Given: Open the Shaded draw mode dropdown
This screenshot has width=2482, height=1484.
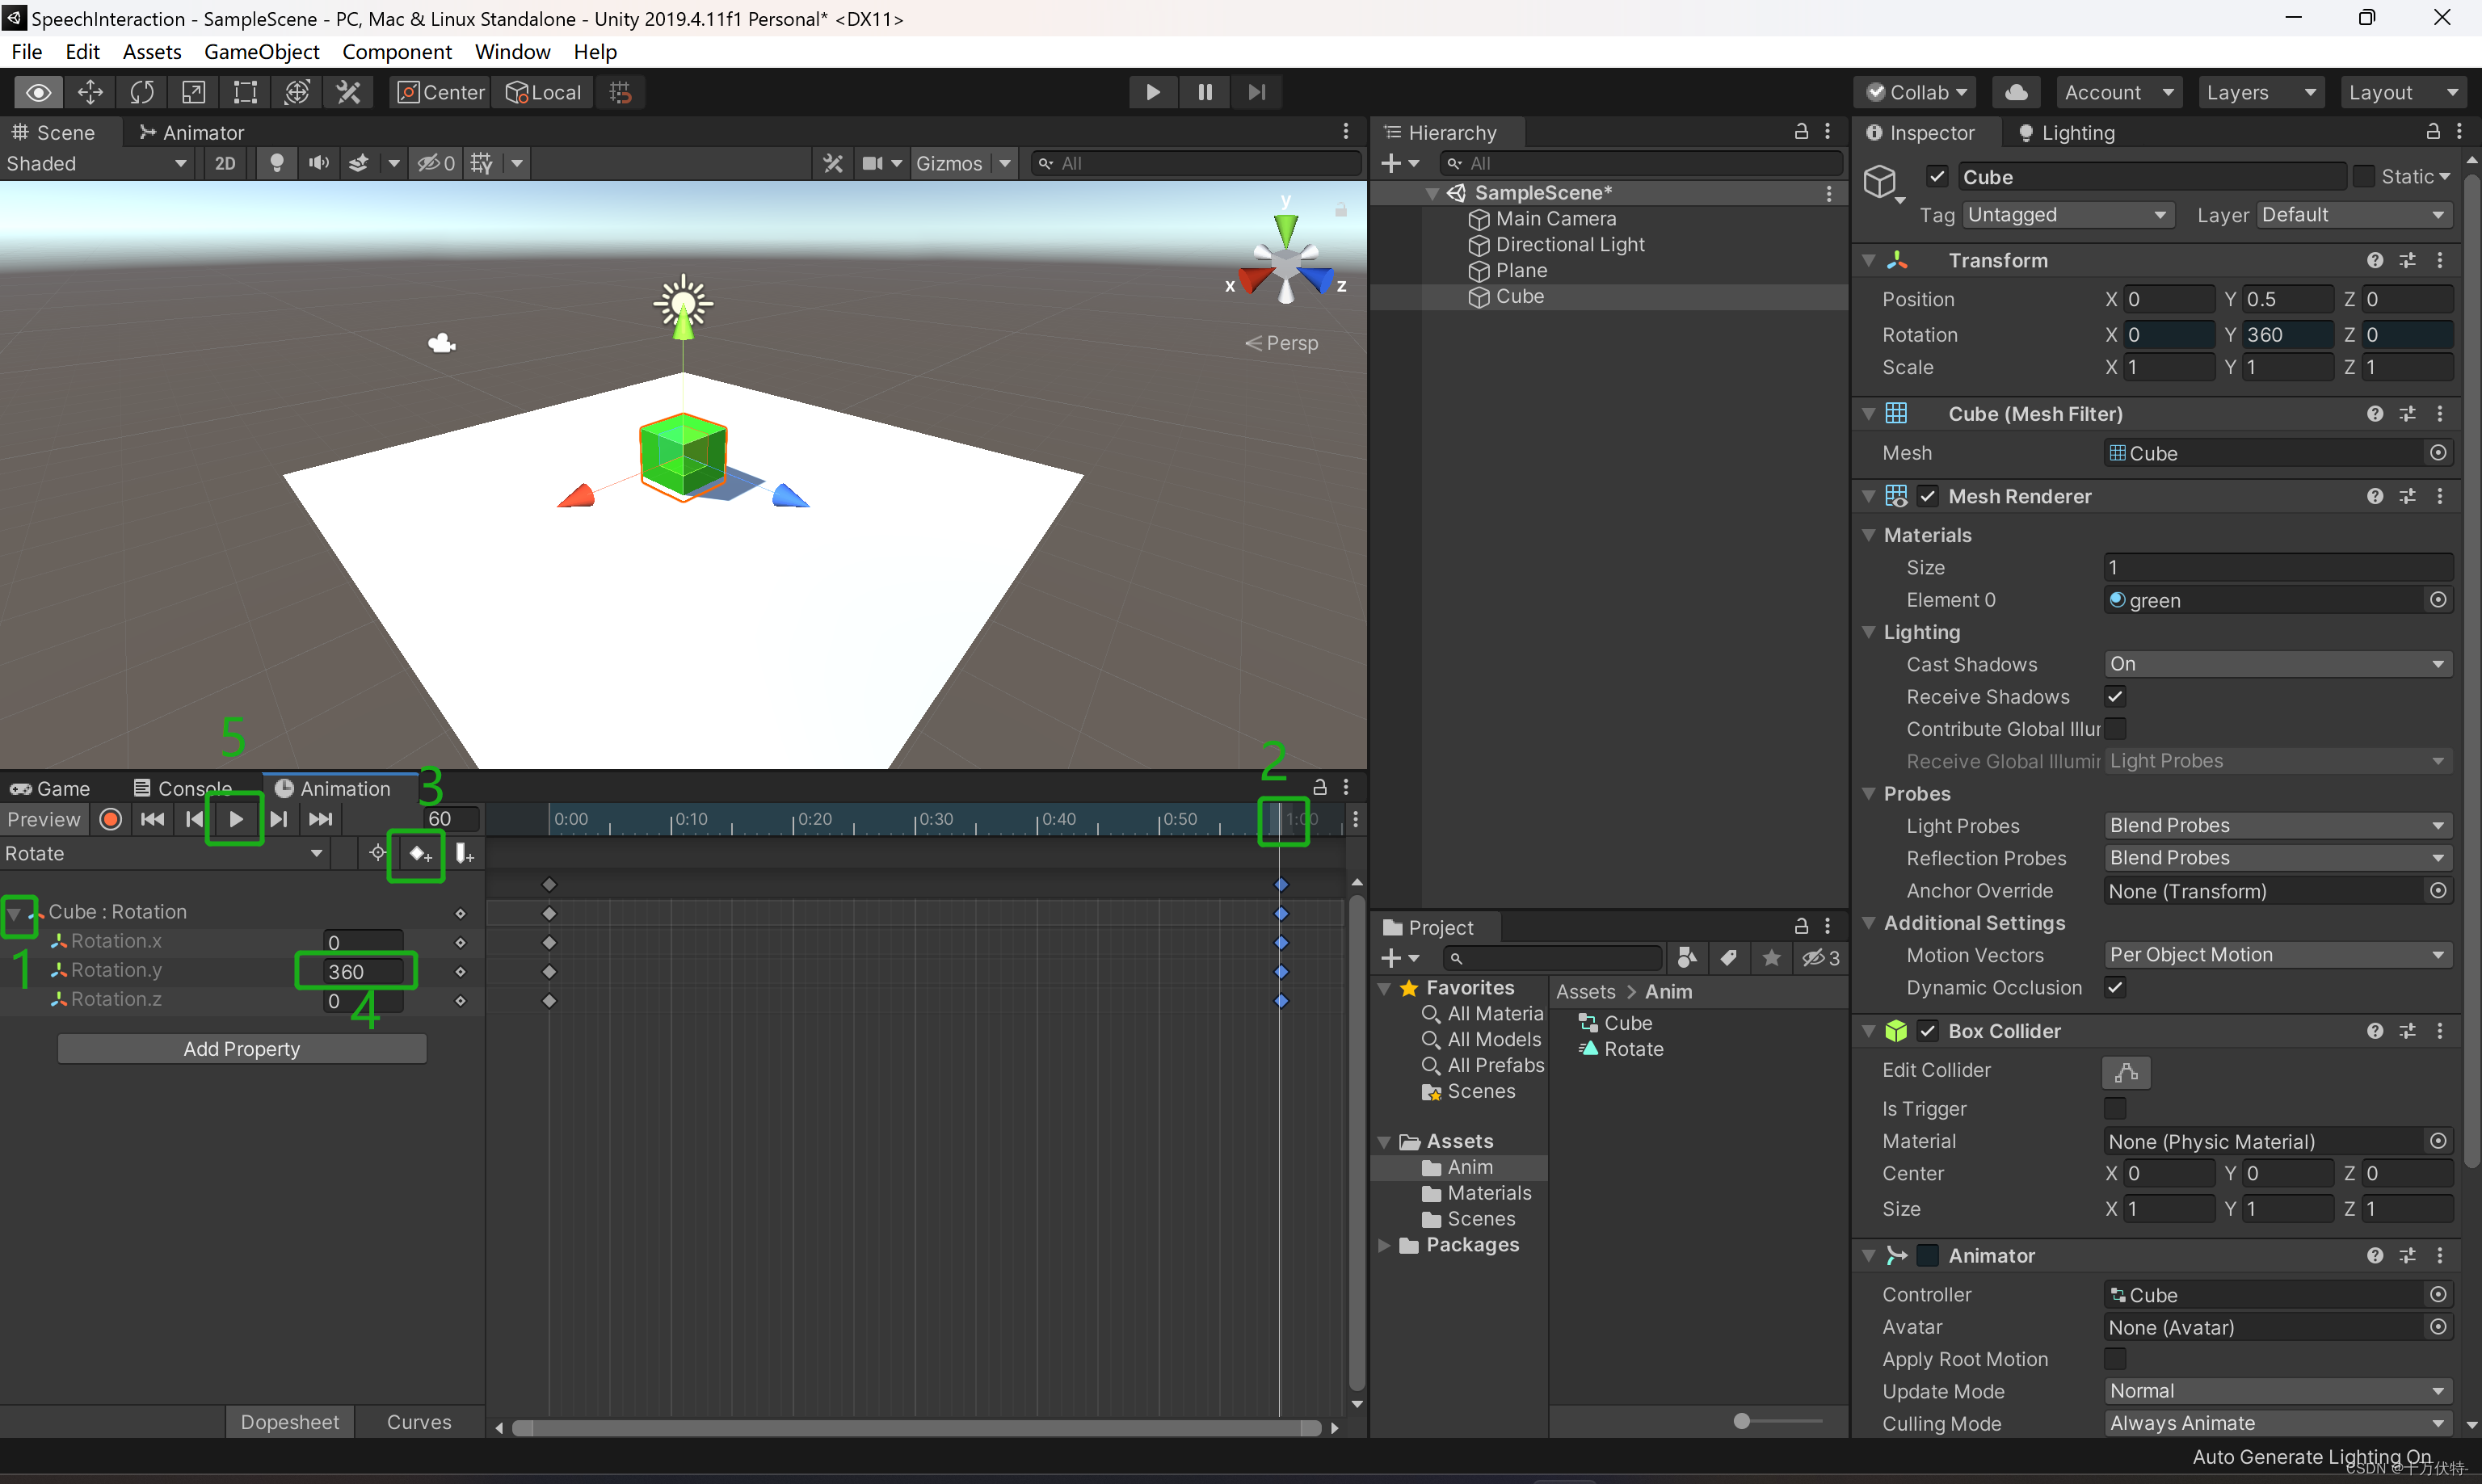Looking at the screenshot, I should pyautogui.click(x=96, y=163).
